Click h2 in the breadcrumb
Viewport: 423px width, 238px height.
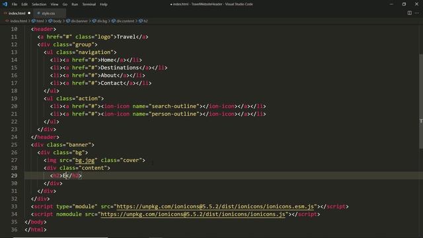(x=145, y=20)
